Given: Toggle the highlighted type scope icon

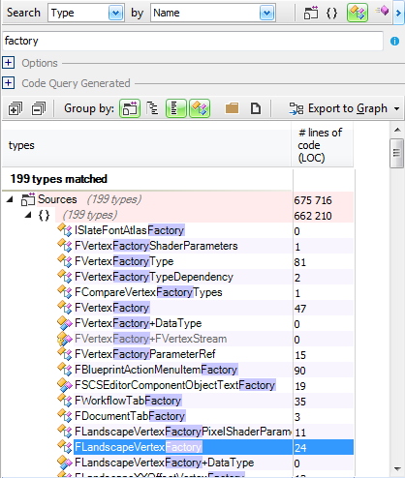Looking at the screenshot, I should (358, 13).
